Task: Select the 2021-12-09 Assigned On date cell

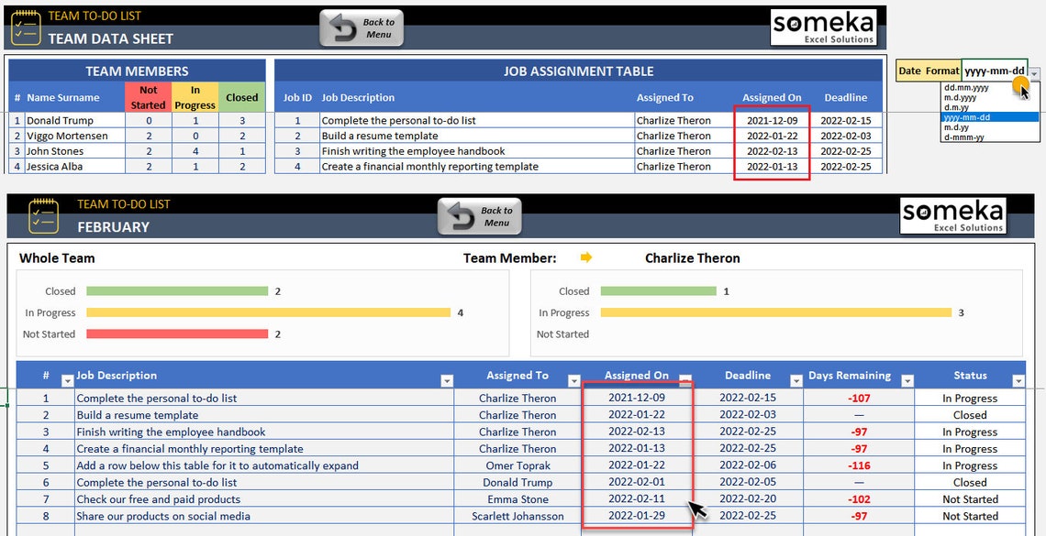Action: tap(772, 120)
